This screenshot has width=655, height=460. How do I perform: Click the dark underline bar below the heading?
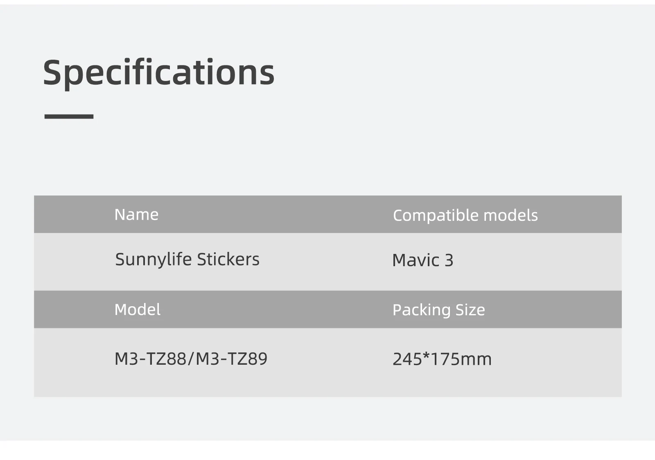69,117
